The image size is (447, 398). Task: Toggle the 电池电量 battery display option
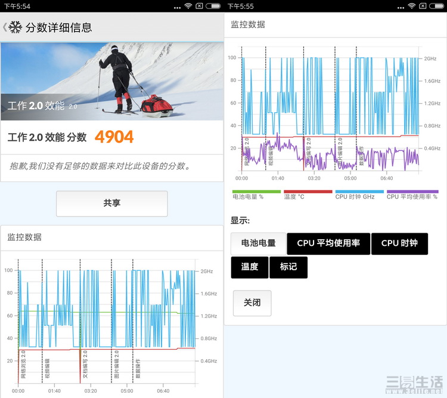(258, 243)
